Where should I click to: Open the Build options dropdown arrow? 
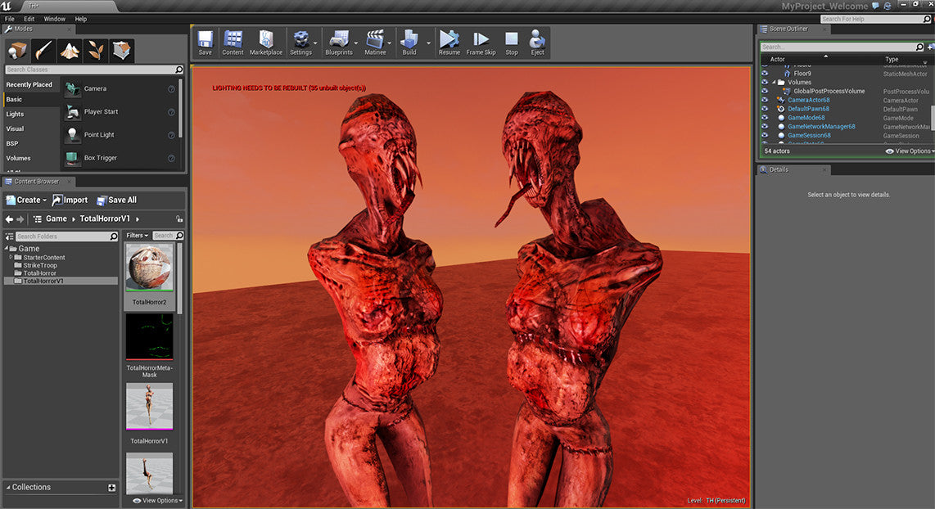pos(428,43)
